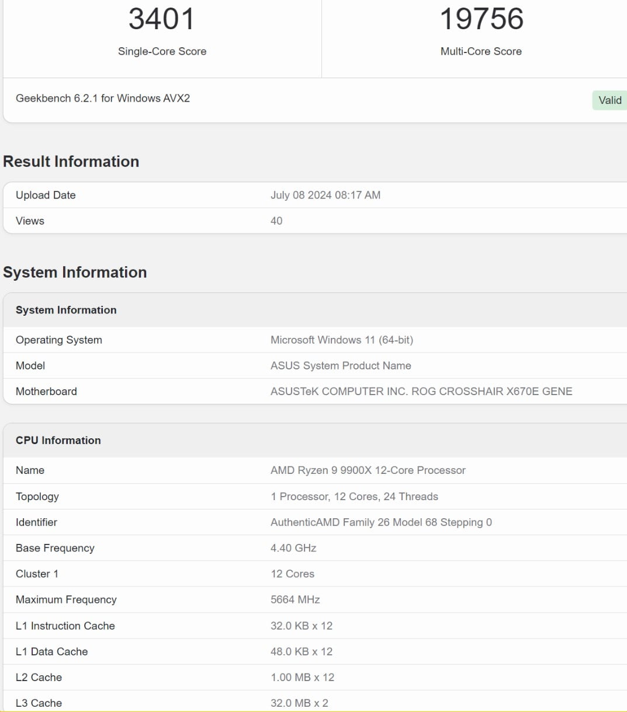The height and width of the screenshot is (712, 627).
Task: Click the large System Information section heading
Action: click(75, 273)
